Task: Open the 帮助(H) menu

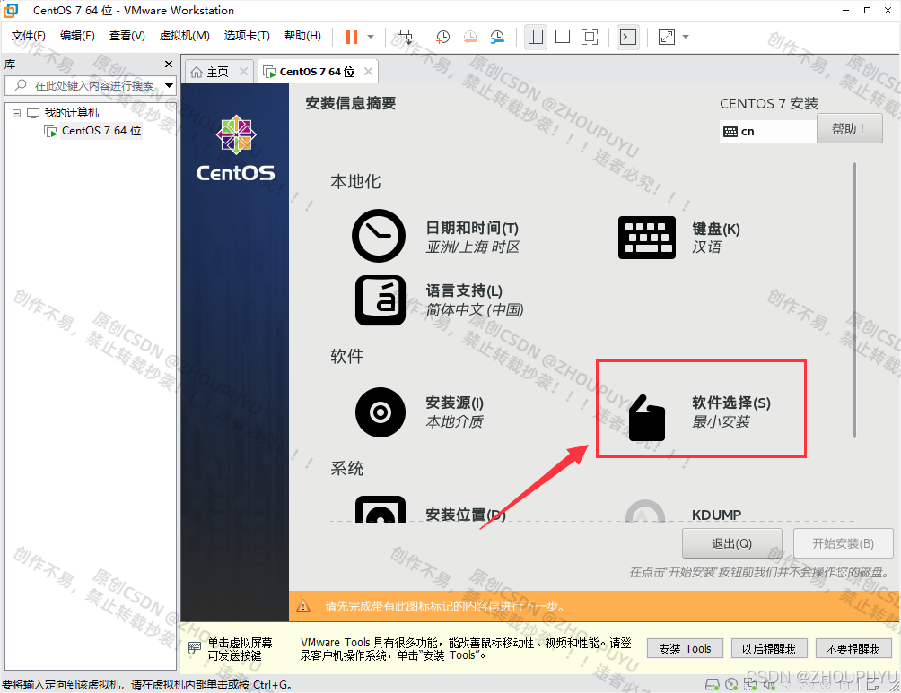Action: click(x=302, y=36)
